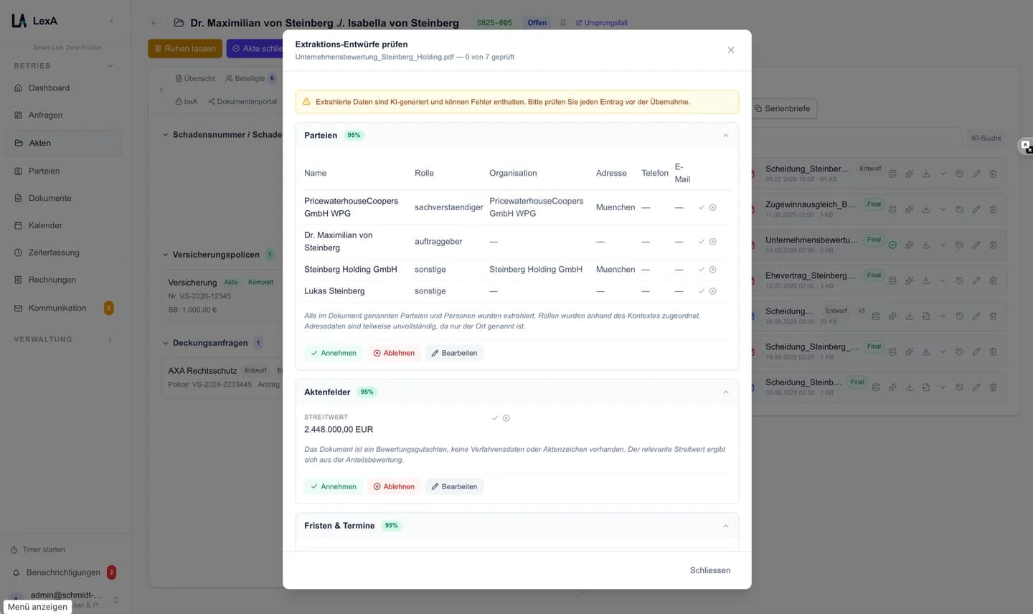The width and height of the screenshot is (1033, 614).
Task: Reject the PricewaterhouseCoopers row with its x icon
Action: (712, 207)
